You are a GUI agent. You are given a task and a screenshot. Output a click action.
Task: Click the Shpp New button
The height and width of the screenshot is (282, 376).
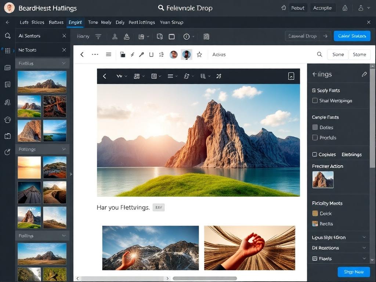tap(354, 272)
